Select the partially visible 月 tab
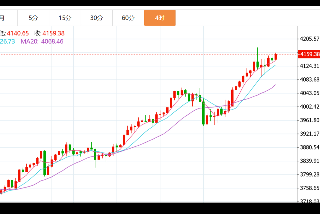 pos(2,18)
